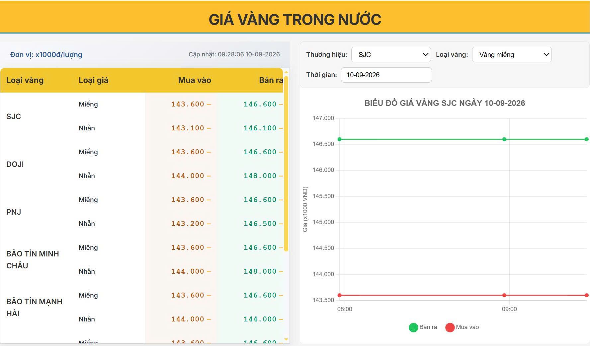590x346 pixels.
Task: Click DOJI Miếng buy price 143.600
Action: point(188,152)
